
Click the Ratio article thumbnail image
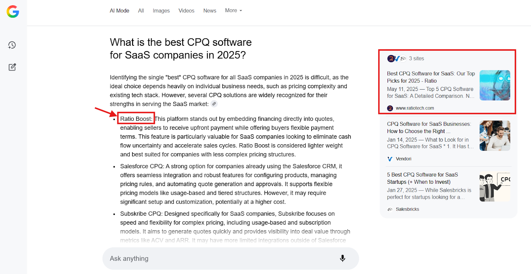click(x=495, y=85)
